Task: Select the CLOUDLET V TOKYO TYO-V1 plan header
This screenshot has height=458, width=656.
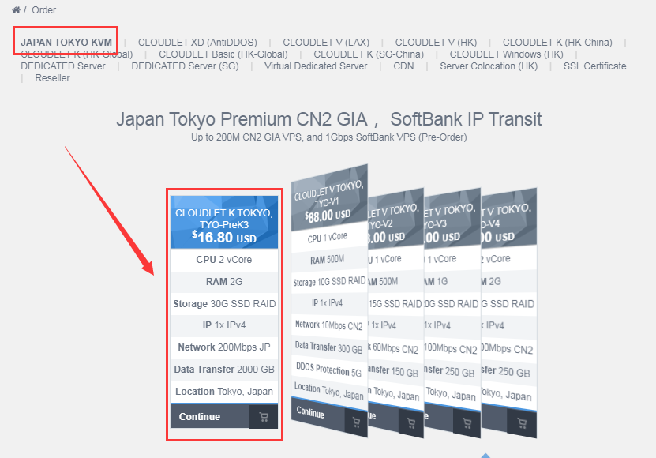Action: coord(329,198)
